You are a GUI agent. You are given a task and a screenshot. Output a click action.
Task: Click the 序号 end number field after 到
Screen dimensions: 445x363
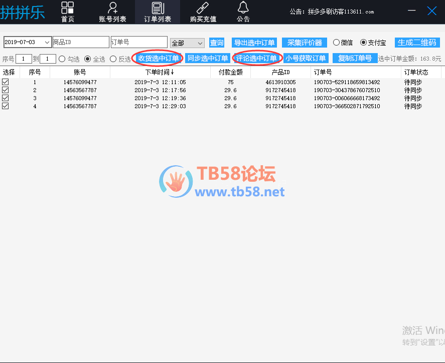click(x=48, y=59)
